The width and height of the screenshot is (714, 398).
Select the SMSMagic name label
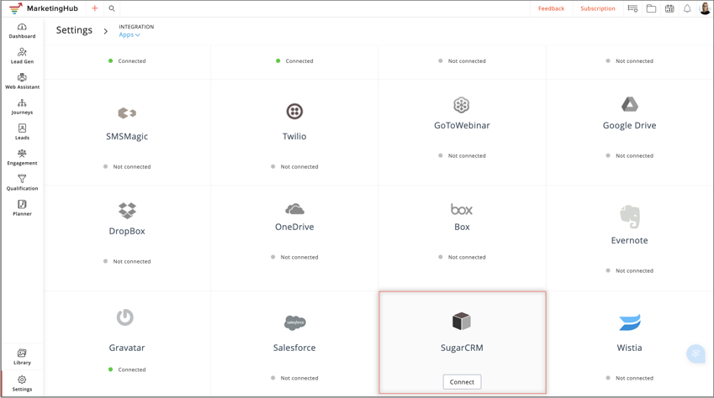tap(127, 137)
